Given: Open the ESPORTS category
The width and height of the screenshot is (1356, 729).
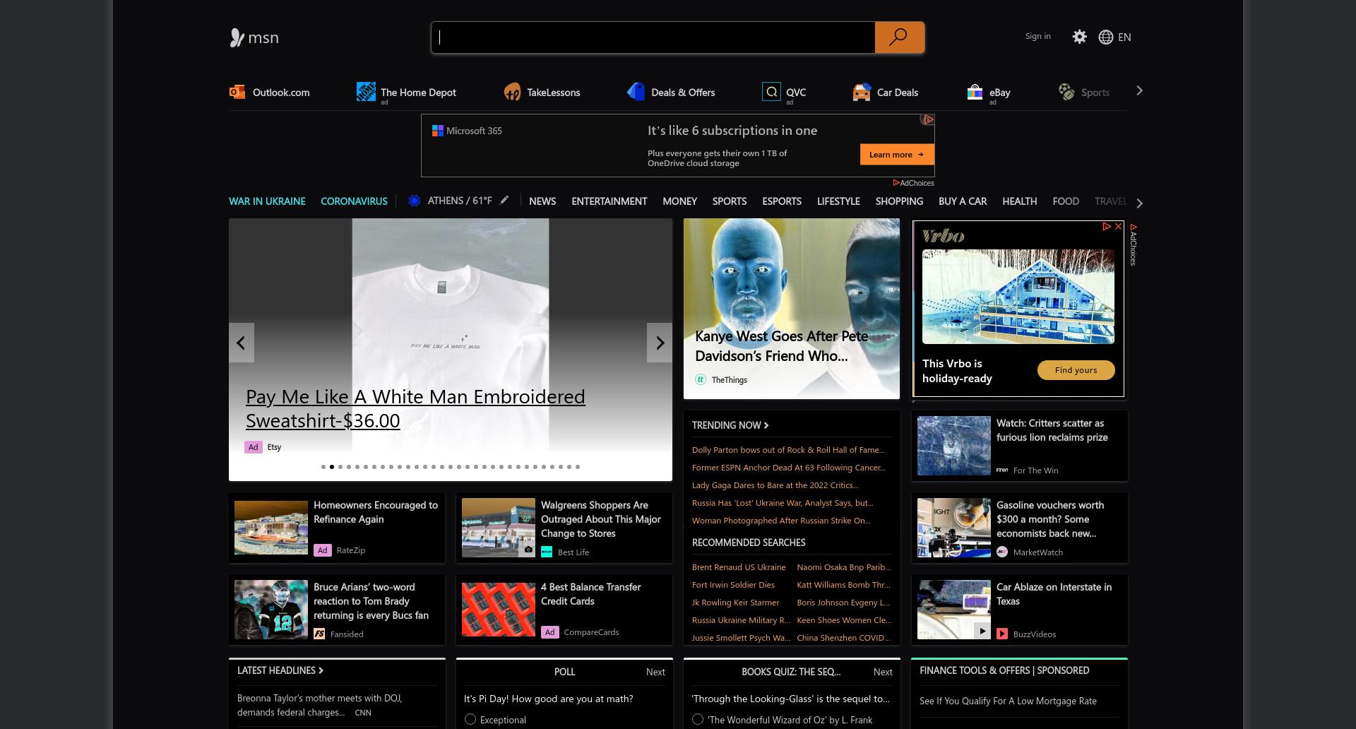Looking at the screenshot, I should pyautogui.click(x=782, y=201).
